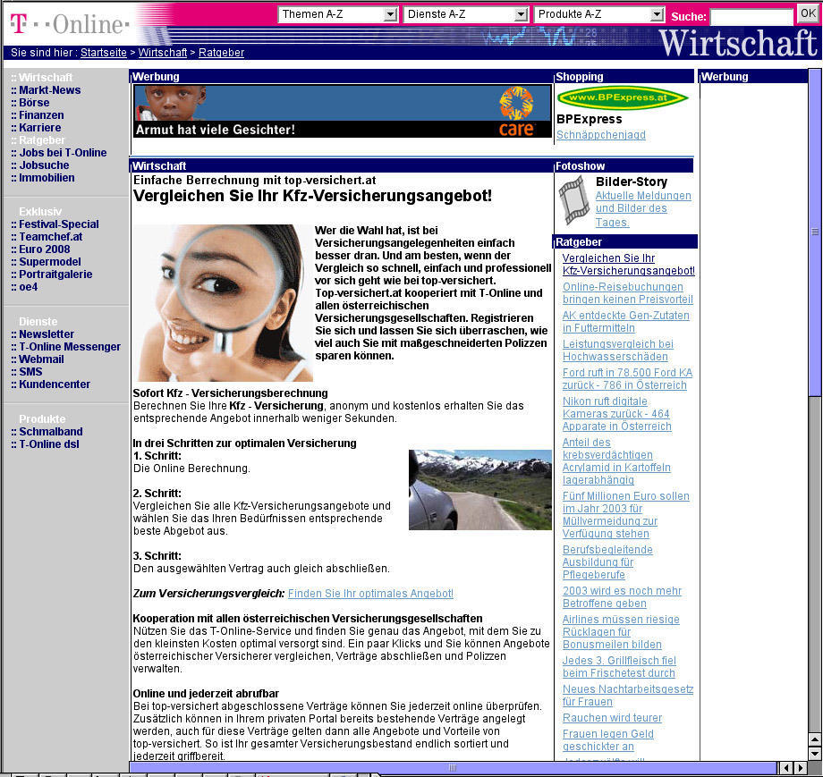Open the Schnäppchenjagd shopping link
823x777 pixels.
pos(600,135)
